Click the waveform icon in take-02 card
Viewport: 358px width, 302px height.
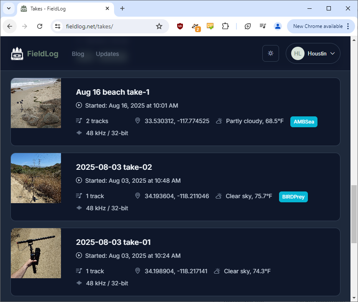click(79, 208)
